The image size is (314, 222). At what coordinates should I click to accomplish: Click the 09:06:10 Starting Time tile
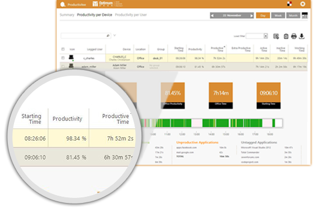[269, 96]
